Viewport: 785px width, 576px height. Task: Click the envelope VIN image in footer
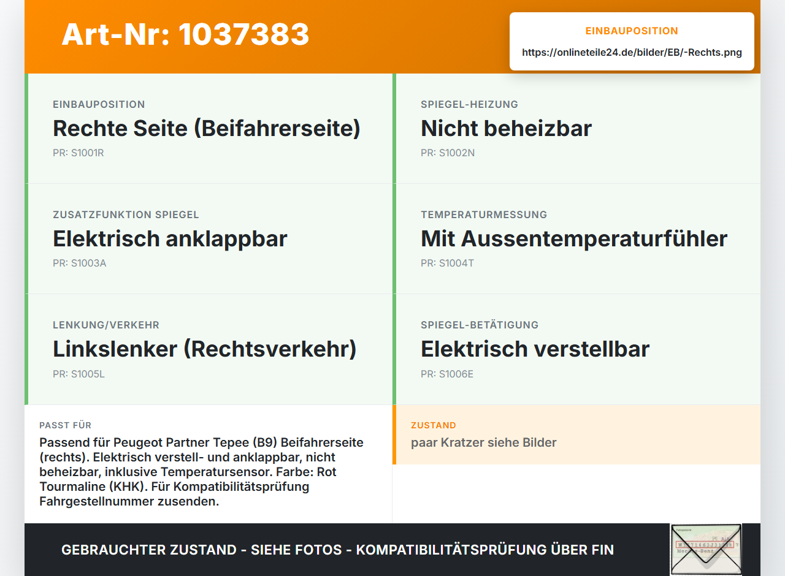(x=706, y=550)
